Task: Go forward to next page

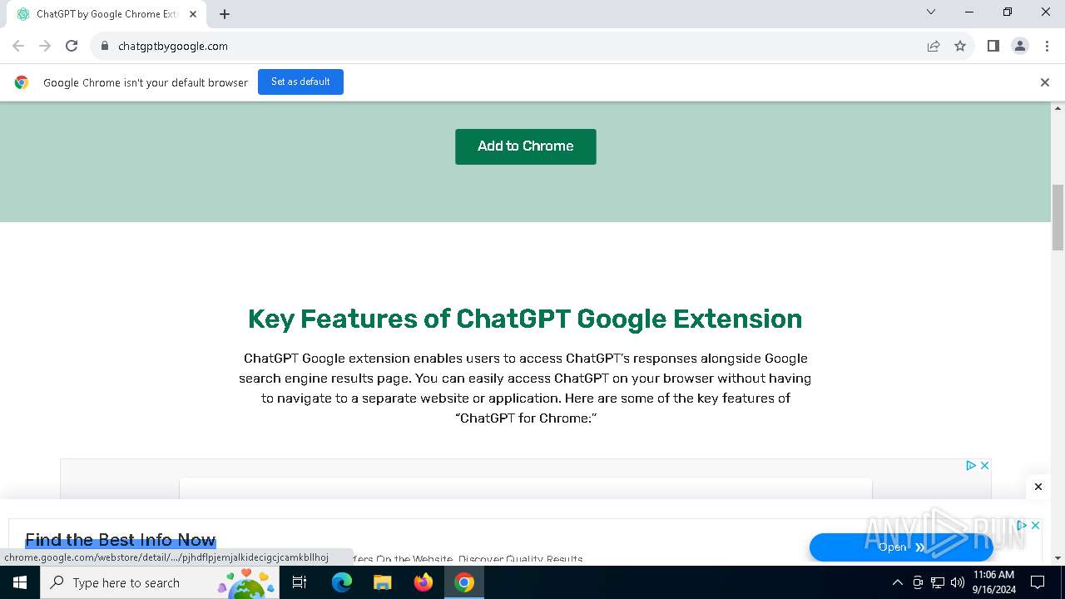Action: (45, 46)
